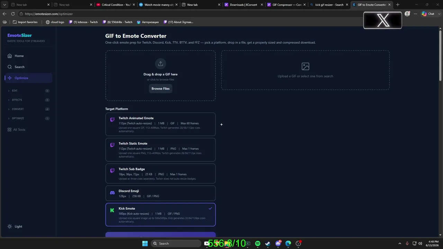Open Search in the sidebar

point(28,67)
